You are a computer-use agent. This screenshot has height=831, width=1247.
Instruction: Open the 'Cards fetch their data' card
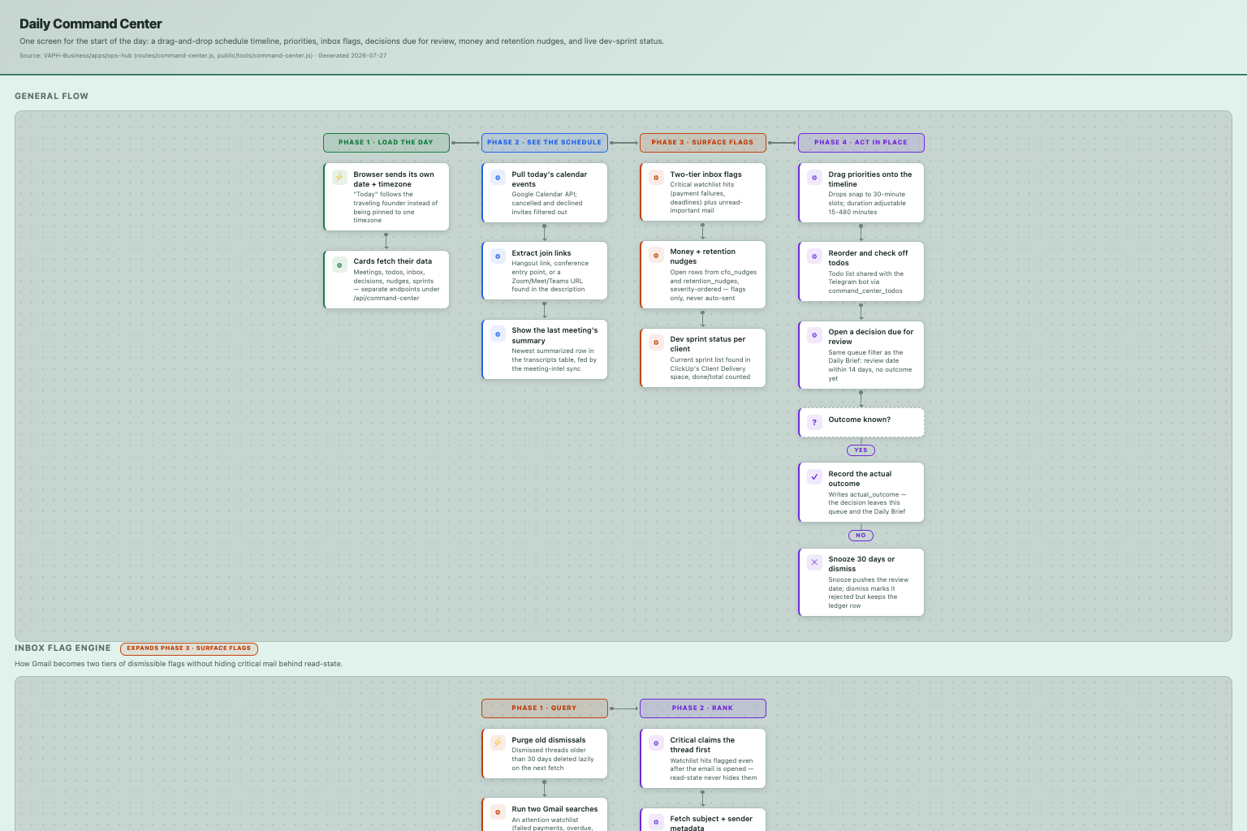click(x=386, y=279)
